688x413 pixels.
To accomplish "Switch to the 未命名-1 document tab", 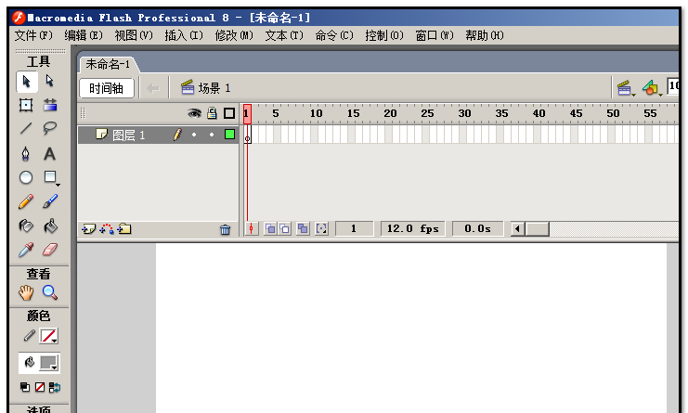I will [108, 64].
